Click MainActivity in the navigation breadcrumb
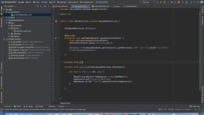 [x=102, y=2]
